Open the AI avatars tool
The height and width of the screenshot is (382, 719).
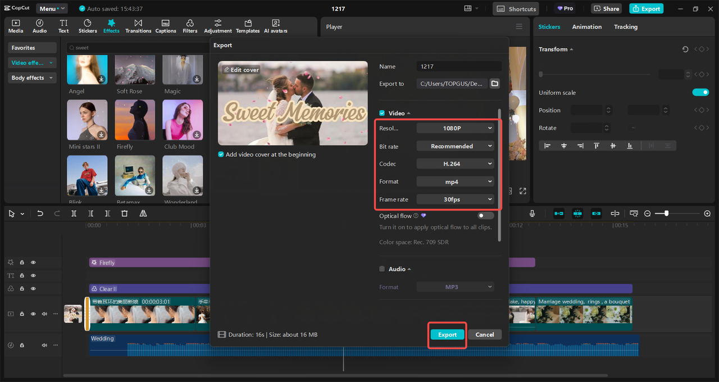pos(276,26)
